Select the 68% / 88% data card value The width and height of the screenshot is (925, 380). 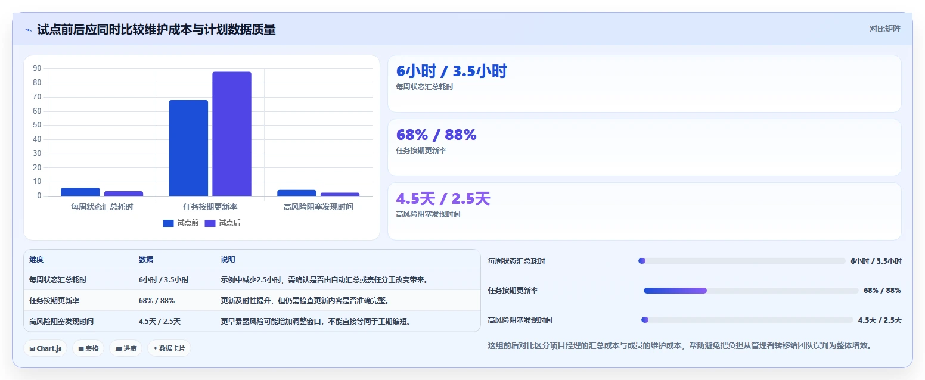click(436, 135)
